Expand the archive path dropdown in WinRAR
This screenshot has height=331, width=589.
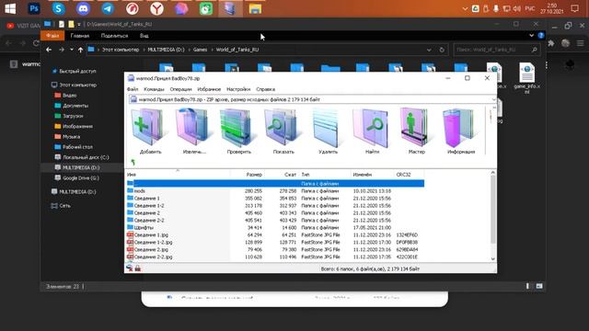pos(493,99)
